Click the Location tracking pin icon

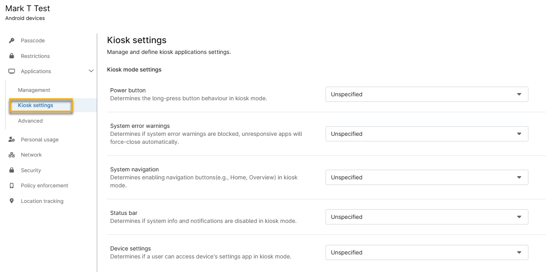pyautogui.click(x=12, y=201)
